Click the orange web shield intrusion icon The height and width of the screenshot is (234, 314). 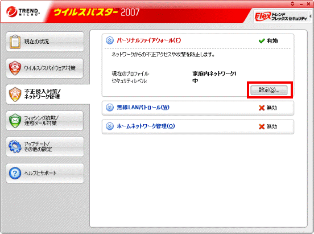tap(15, 95)
